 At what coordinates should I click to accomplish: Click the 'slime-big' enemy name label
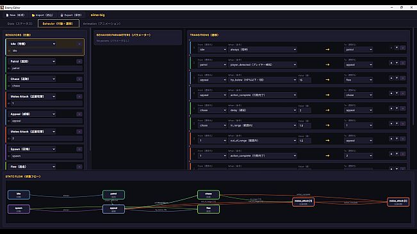(97, 15)
